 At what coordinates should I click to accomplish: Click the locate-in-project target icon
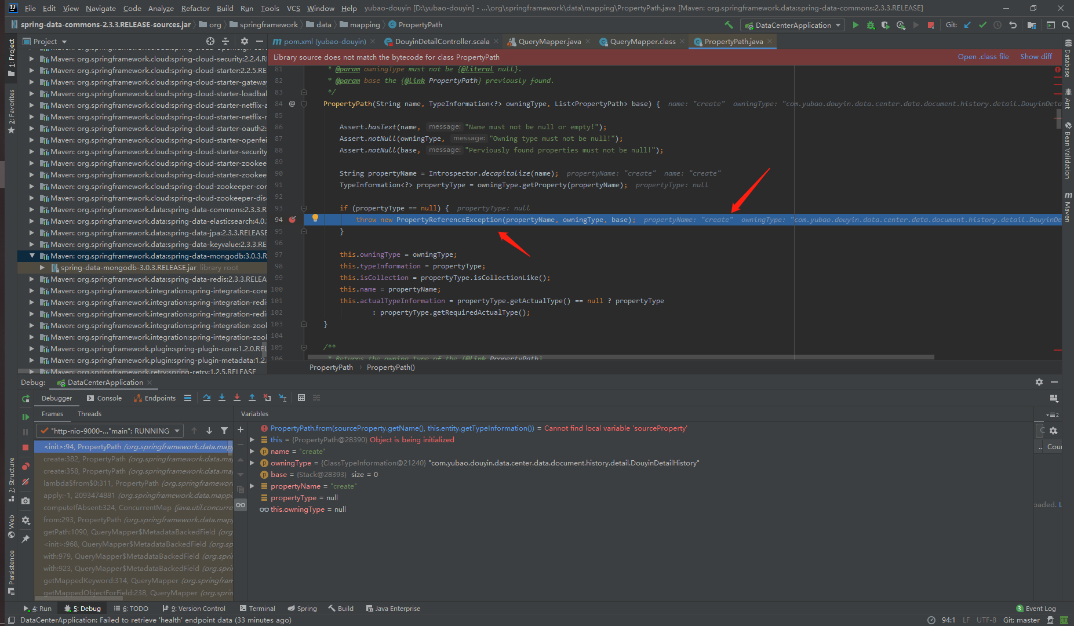[210, 41]
